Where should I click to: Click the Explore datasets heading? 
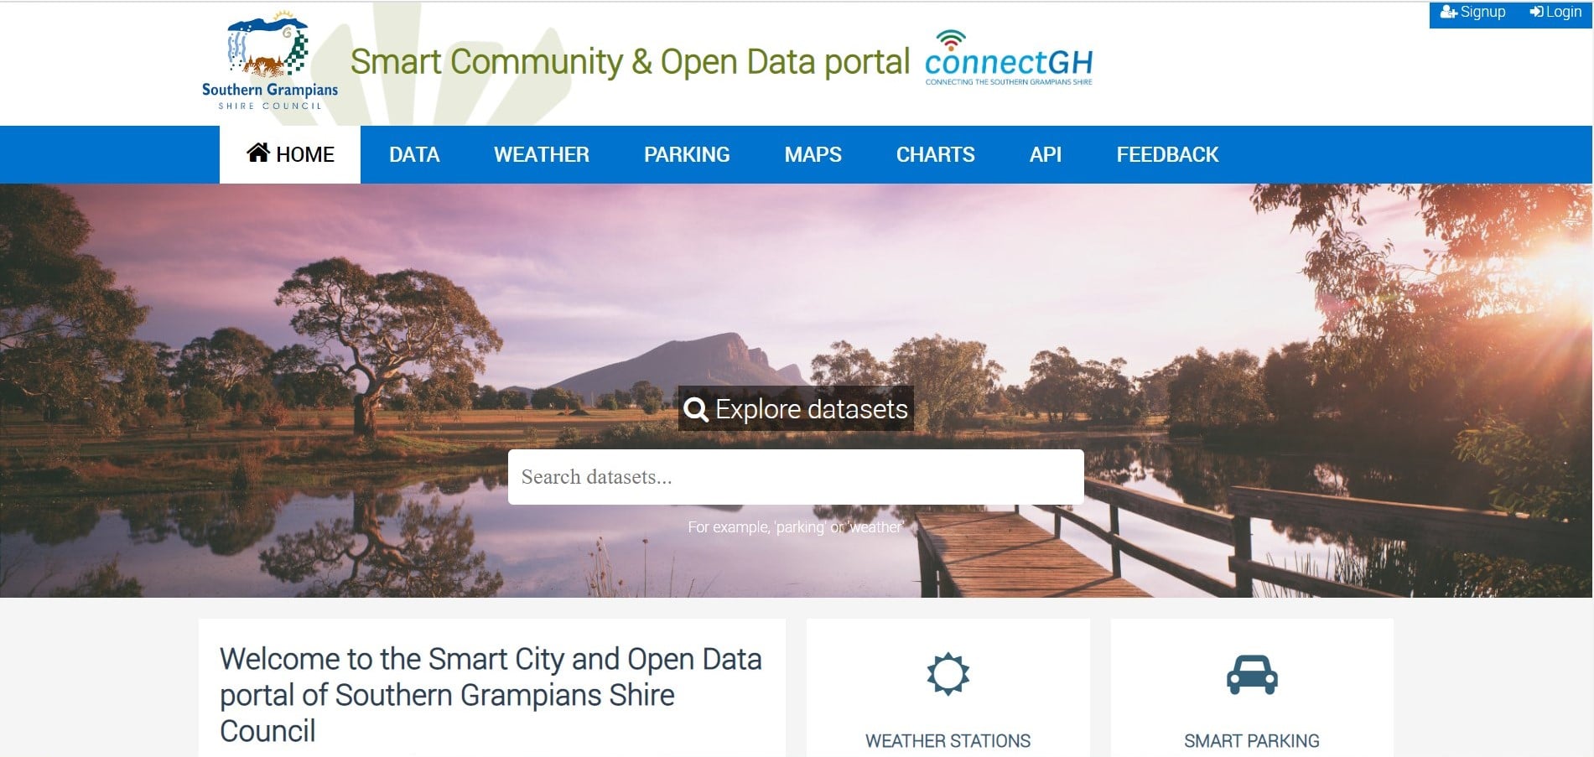click(811, 409)
